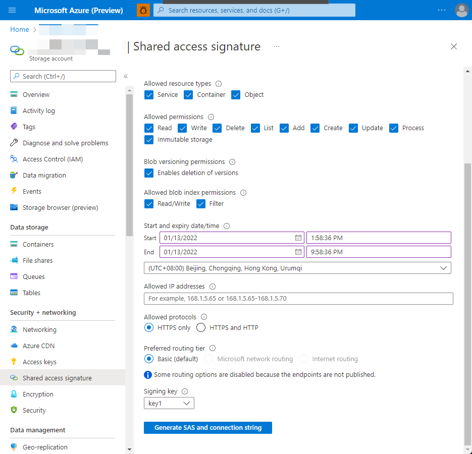
Task: Click the Allowed IP addresses field
Action: point(298,299)
